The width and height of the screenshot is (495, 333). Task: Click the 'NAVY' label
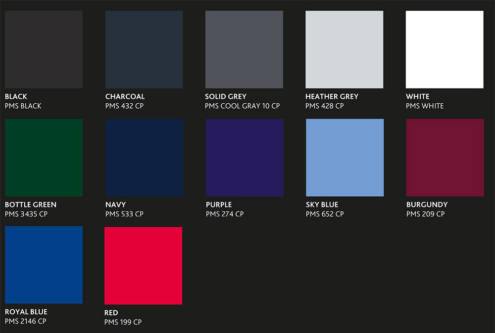(x=115, y=205)
